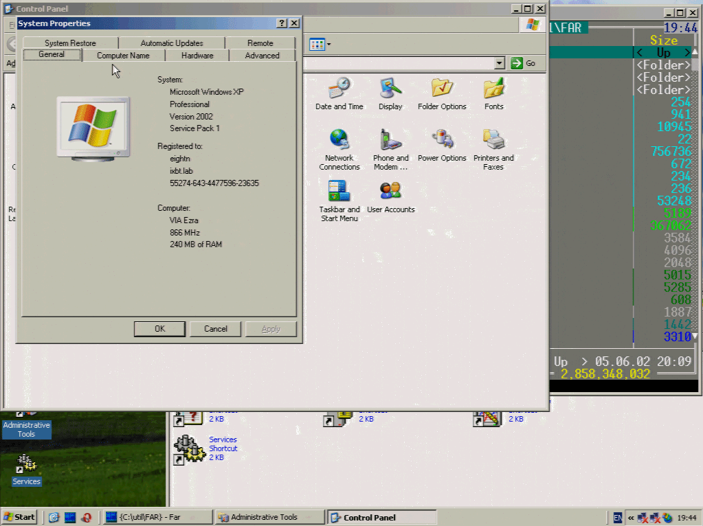
Task: Open Phone and Modem options icon
Action: point(390,149)
